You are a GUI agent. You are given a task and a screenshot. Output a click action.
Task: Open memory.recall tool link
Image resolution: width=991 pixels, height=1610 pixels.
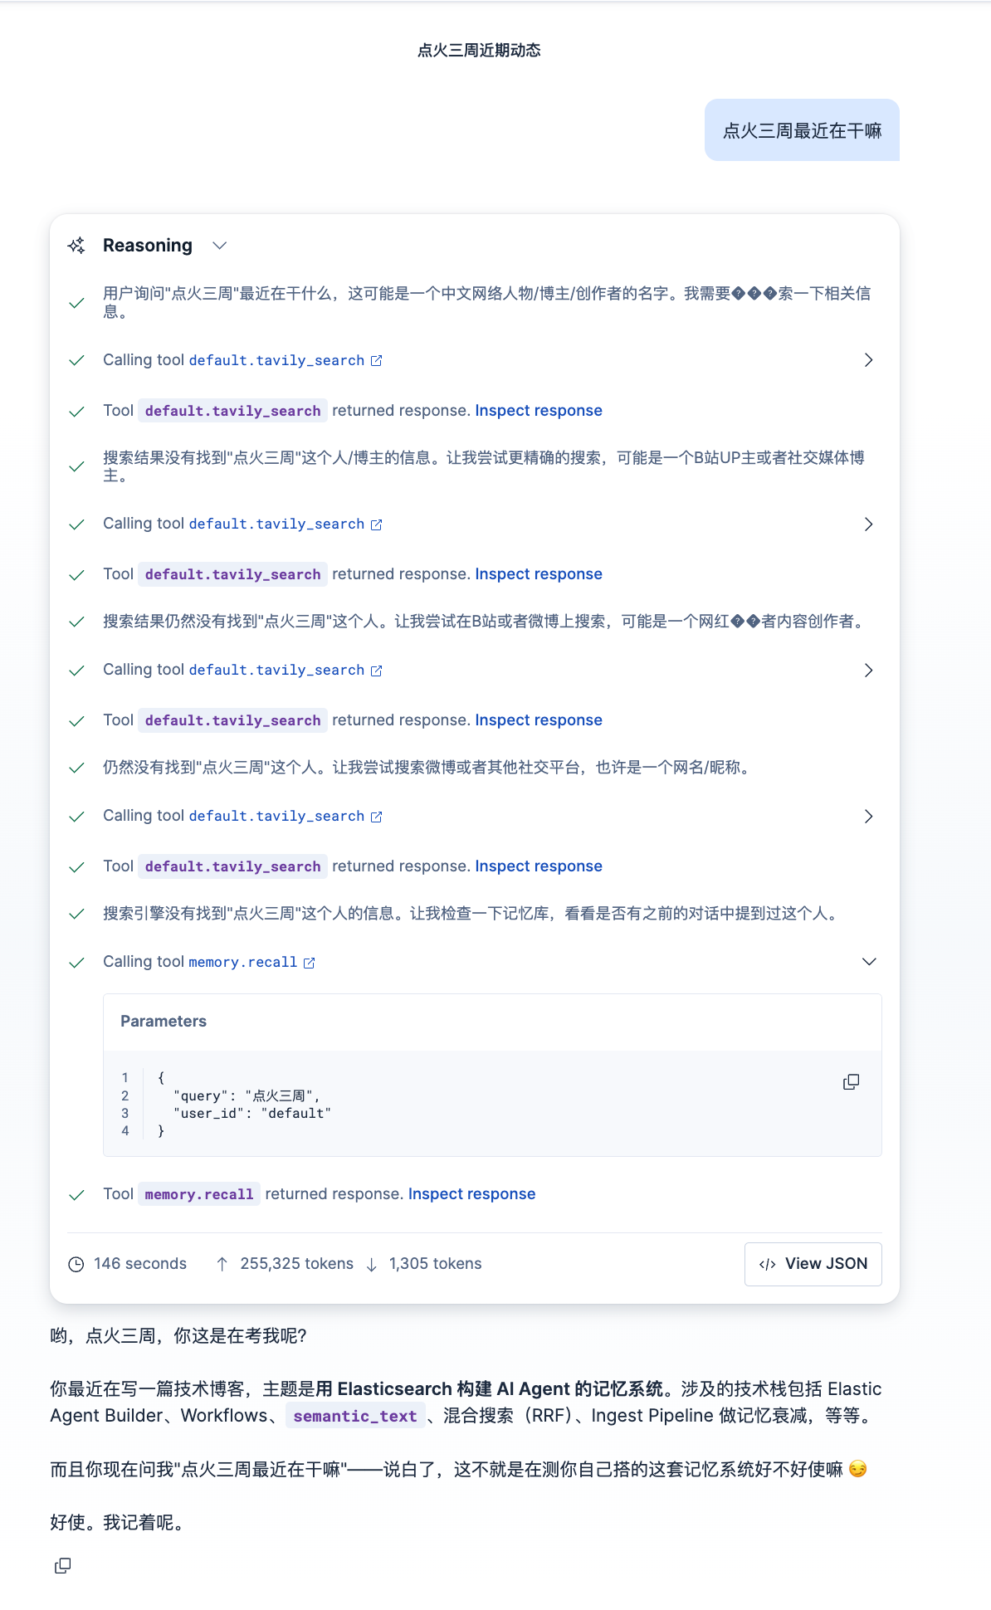click(x=242, y=963)
